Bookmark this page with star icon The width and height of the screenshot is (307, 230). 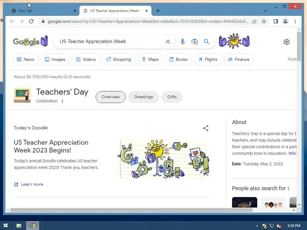point(264,21)
